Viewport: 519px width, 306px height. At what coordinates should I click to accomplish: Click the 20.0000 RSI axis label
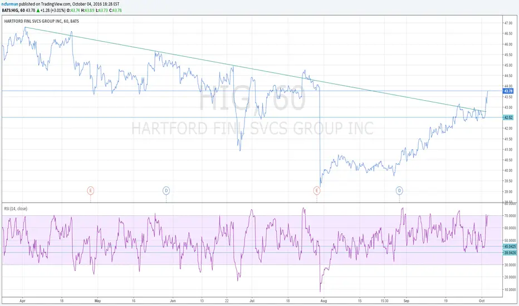coord(510,277)
